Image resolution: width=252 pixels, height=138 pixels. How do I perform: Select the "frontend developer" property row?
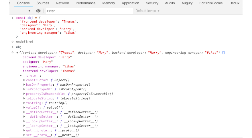(x=49, y=71)
